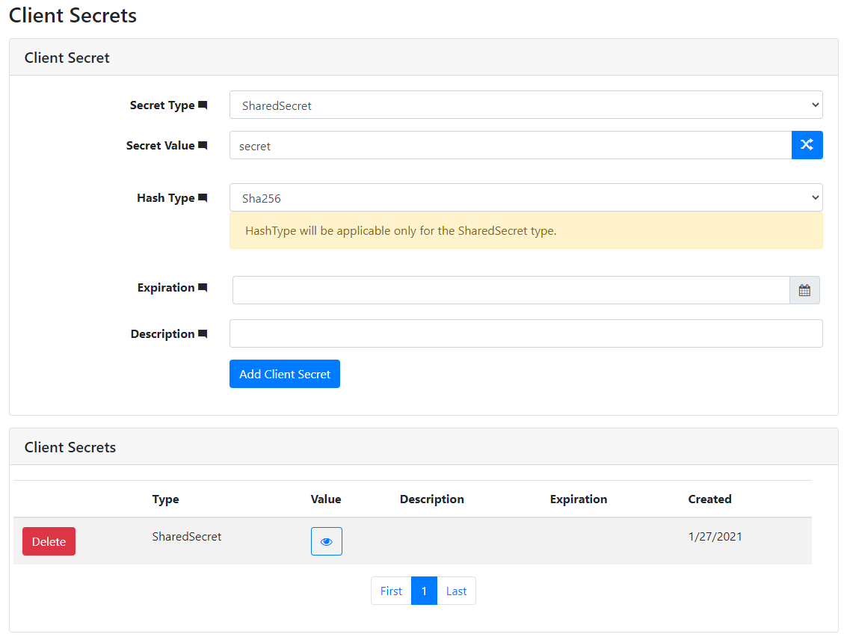Select pagination page 1
Viewport: 844px width, 640px height.
(424, 591)
